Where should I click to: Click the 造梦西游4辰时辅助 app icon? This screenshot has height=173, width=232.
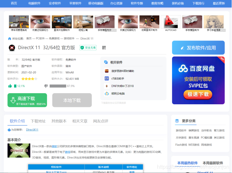107,71
